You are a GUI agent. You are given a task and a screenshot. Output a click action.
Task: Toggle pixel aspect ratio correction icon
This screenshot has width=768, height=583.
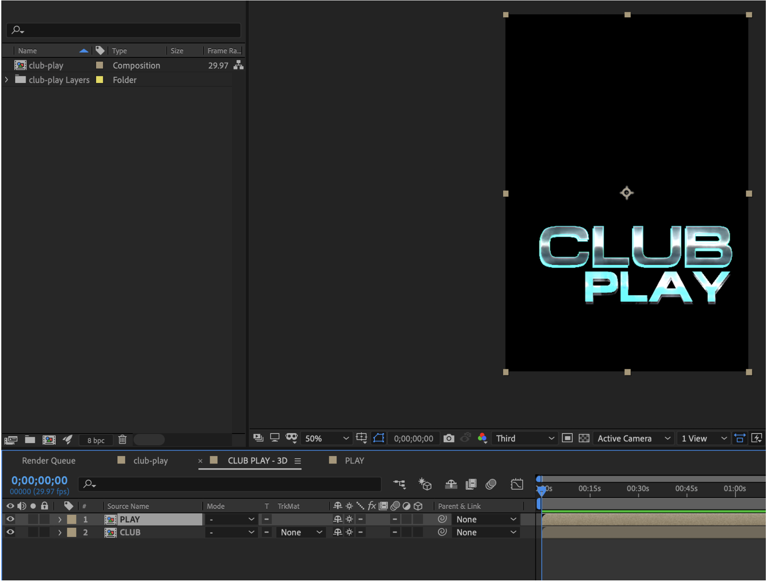740,438
